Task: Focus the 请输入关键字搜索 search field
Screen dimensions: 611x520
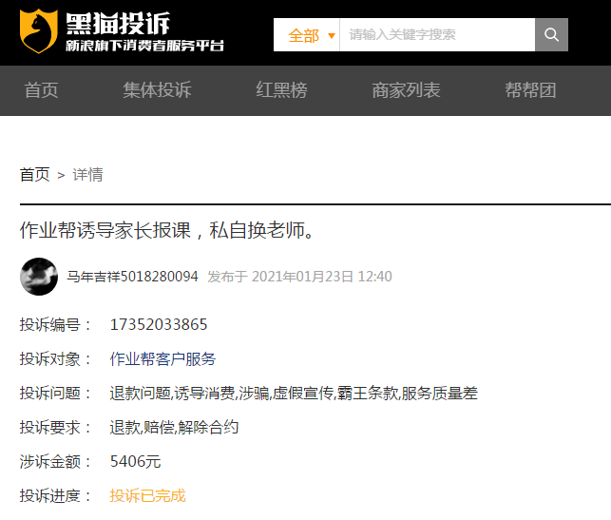Action: [x=437, y=34]
